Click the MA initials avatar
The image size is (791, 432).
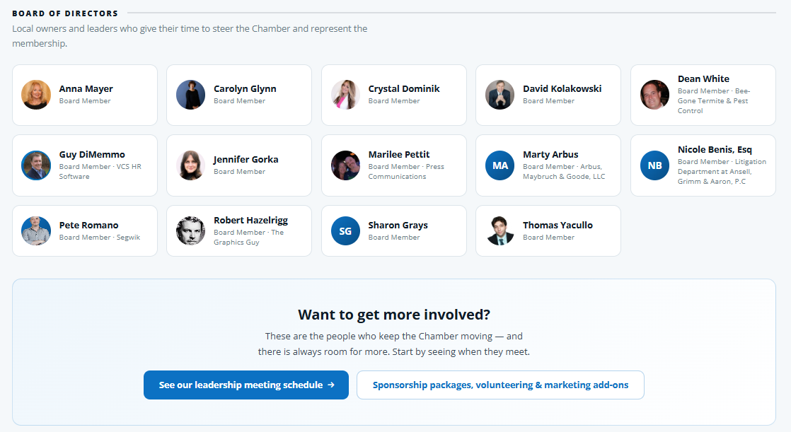[x=500, y=165]
